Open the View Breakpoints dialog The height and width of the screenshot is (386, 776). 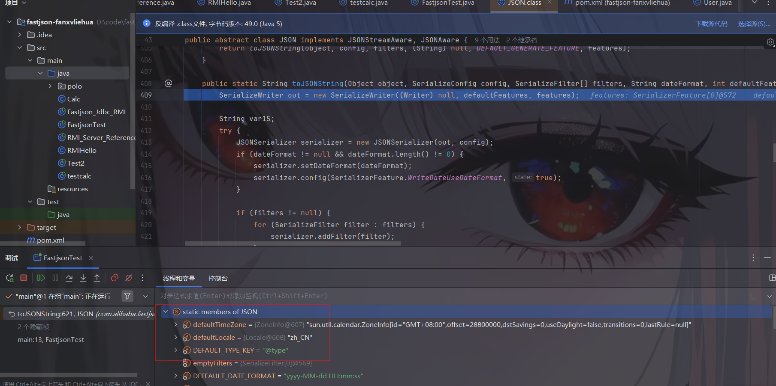tap(115, 278)
